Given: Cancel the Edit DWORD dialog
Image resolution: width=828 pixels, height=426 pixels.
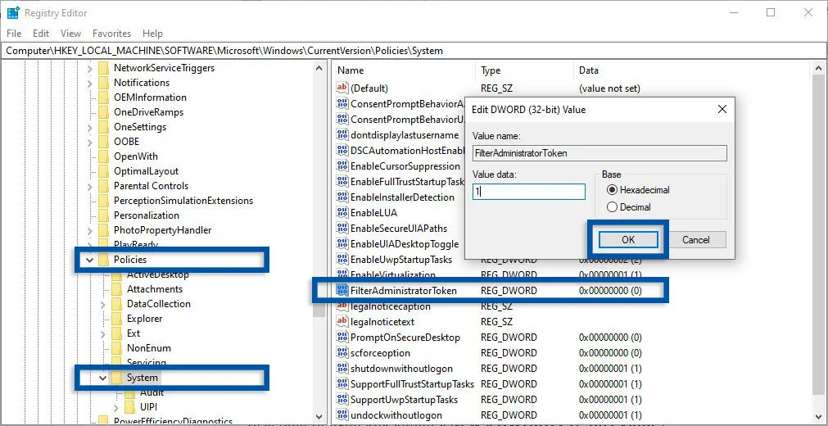Looking at the screenshot, I should pyautogui.click(x=696, y=239).
